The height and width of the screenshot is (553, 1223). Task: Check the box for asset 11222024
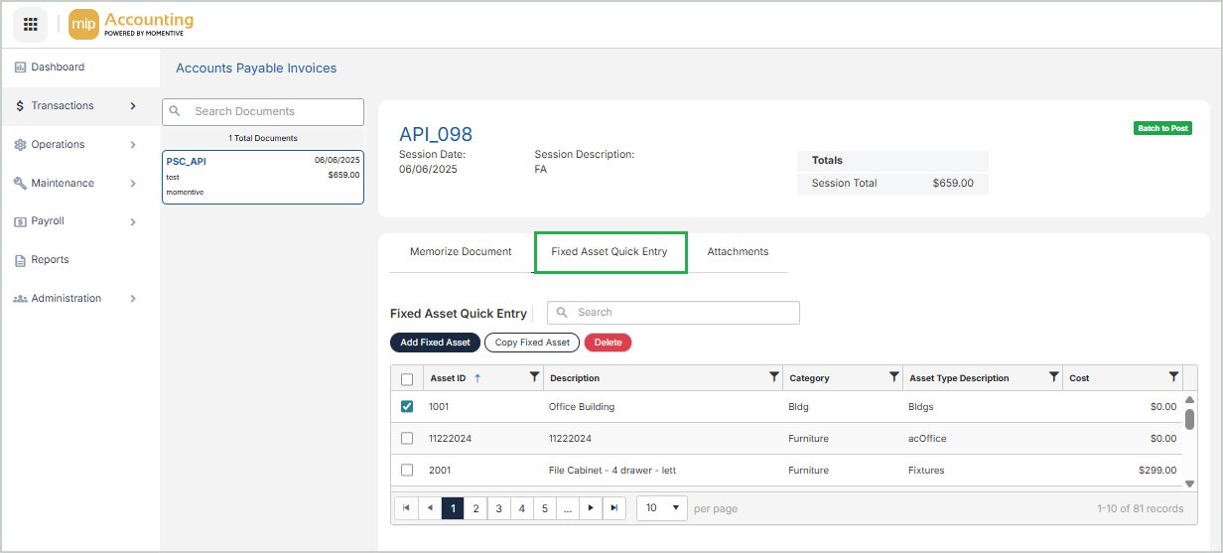point(407,438)
